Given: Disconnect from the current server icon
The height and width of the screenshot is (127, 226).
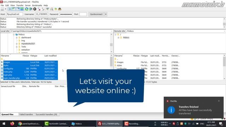Looking at the screenshot, I should (39, 9).
